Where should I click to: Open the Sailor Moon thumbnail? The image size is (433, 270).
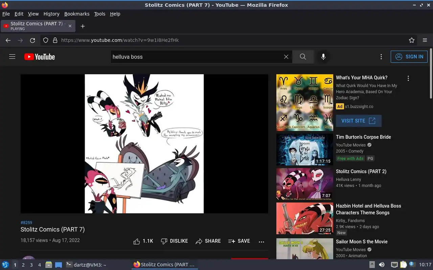tap(305, 249)
